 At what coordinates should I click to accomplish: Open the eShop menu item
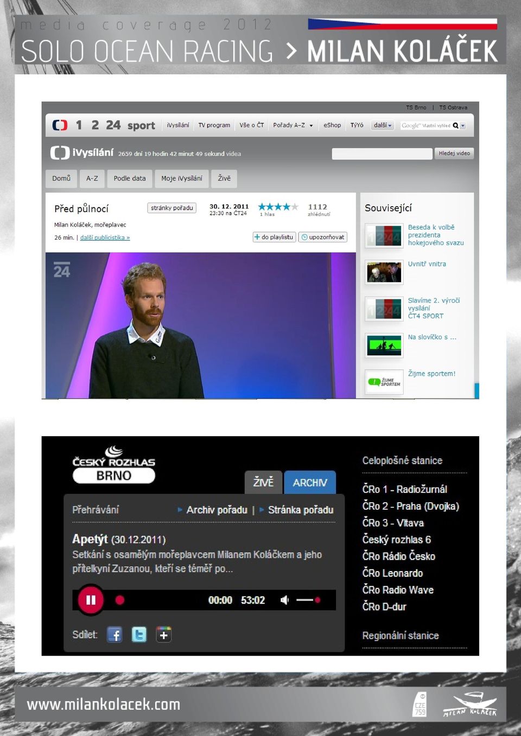click(x=332, y=125)
